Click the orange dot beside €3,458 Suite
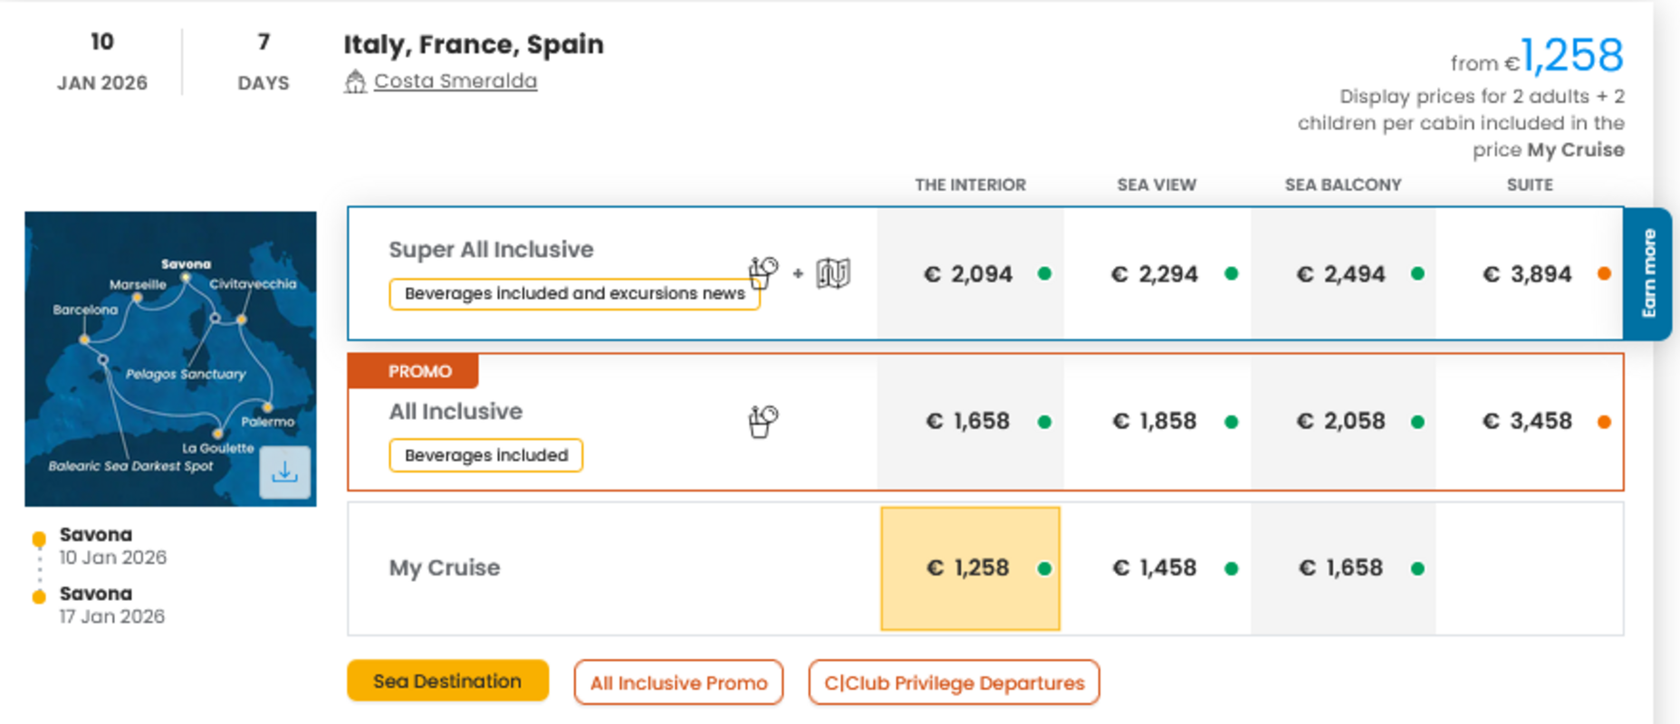Image resolution: width=1680 pixels, height=724 pixels. pyautogui.click(x=1604, y=422)
